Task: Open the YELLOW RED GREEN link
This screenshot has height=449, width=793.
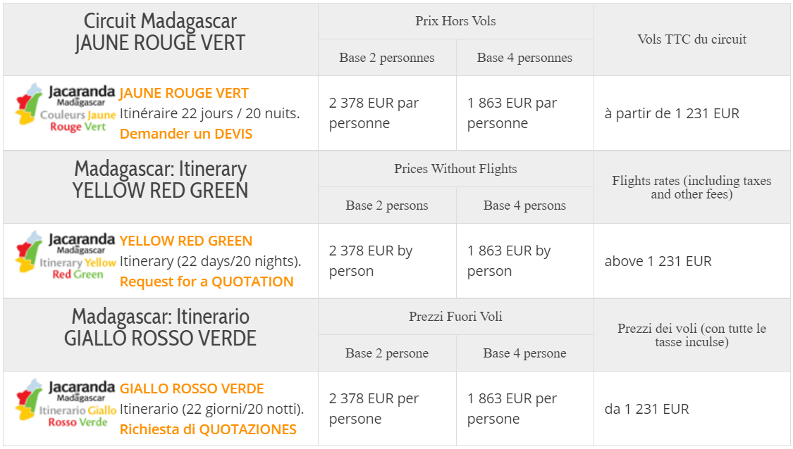Action: (185, 241)
